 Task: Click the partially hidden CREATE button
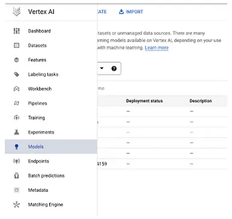point(102,11)
